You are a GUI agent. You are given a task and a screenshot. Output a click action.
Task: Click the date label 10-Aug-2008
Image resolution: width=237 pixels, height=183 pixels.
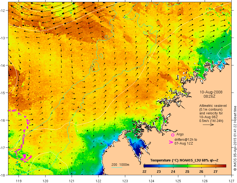211,92
